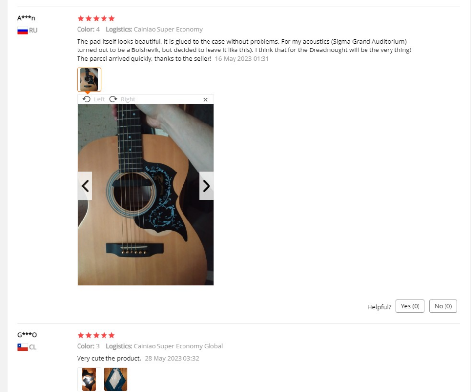Screen dimensions: 471x392
Task: Click the five-star rating of A***n's review
Action: tap(96, 18)
